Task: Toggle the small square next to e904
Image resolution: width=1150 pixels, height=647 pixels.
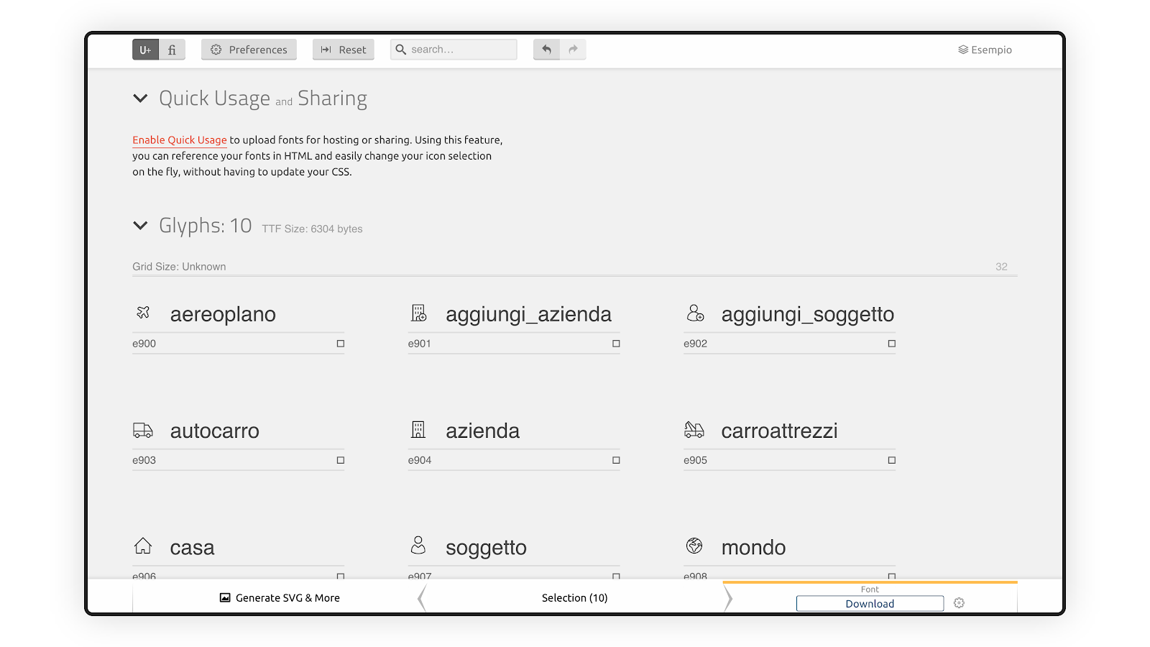Action: point(616,460)
